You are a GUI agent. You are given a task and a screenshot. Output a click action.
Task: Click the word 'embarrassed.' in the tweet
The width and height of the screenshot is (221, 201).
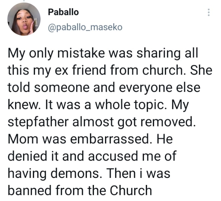111,139
